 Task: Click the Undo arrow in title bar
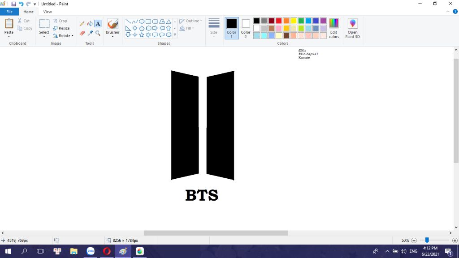pos(21,4)
